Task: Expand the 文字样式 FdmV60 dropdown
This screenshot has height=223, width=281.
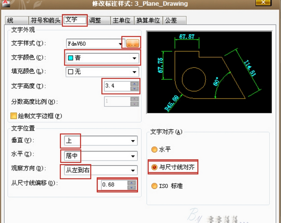Action: pos(120,44)
